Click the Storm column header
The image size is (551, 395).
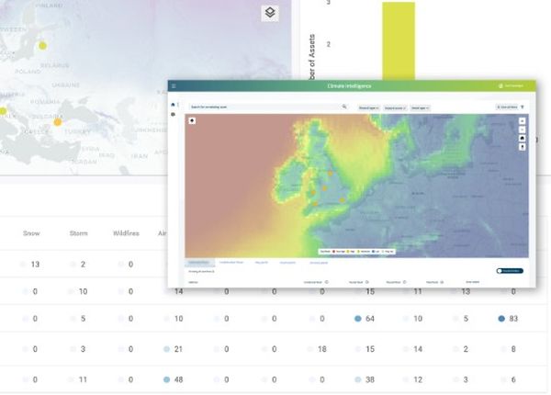coord(78,233)
